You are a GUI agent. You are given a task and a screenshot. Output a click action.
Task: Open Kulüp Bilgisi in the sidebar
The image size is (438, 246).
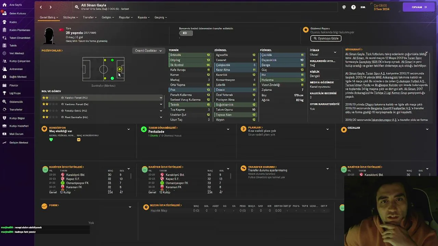point(17,118)
